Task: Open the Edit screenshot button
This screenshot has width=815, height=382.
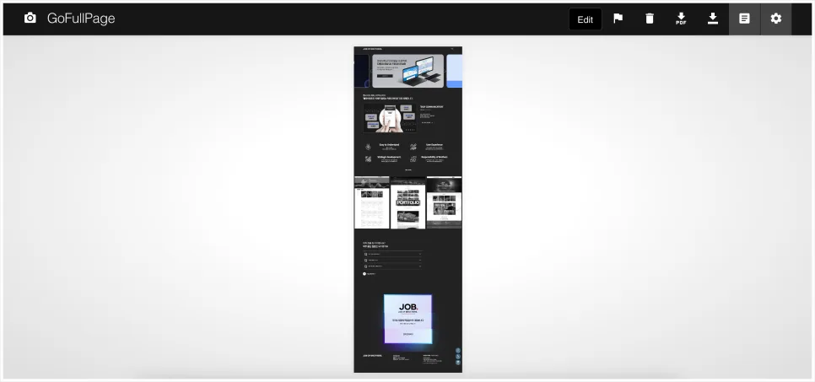Action: [586, 19]
